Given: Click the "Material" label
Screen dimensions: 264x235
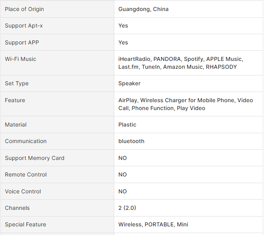Looking at the screenshot, I should coord(16,125).
